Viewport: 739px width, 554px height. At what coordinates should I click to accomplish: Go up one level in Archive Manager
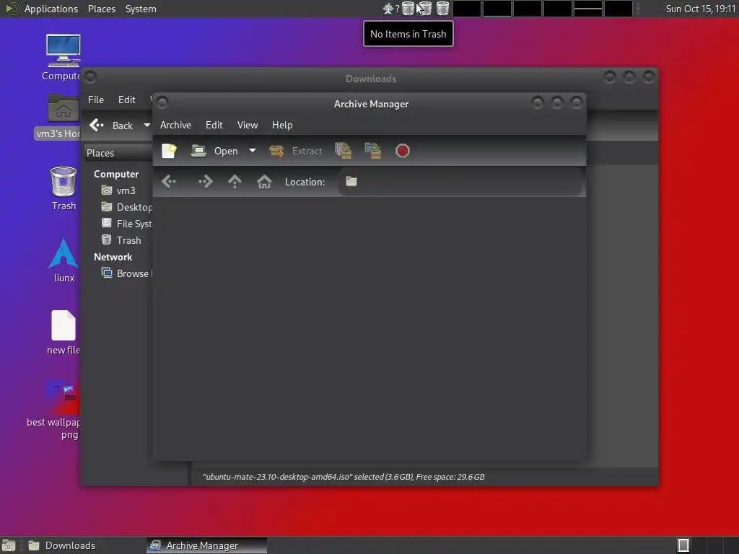235,181
